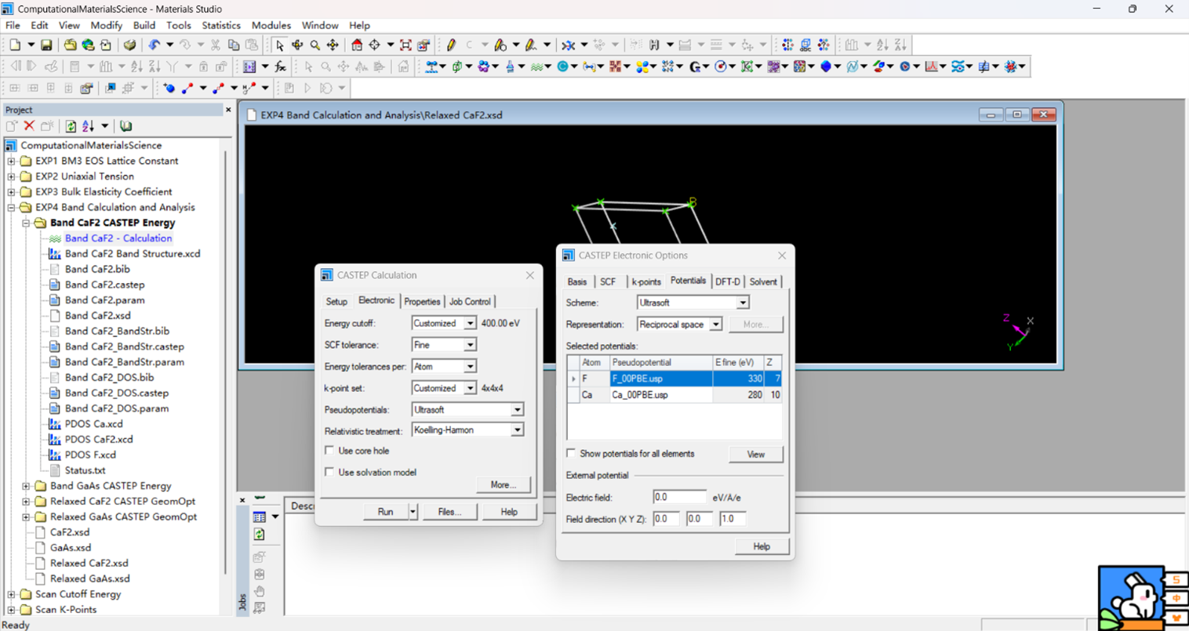Click the Reset View home icon
Screen dimensions: 1189x631
point(357,45)
